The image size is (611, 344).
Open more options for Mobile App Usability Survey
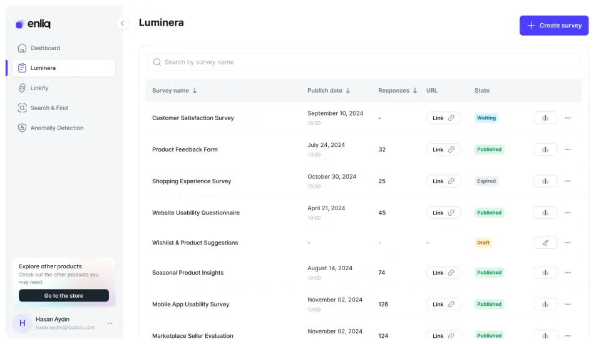pyautogui.click(x=568, y=305)
